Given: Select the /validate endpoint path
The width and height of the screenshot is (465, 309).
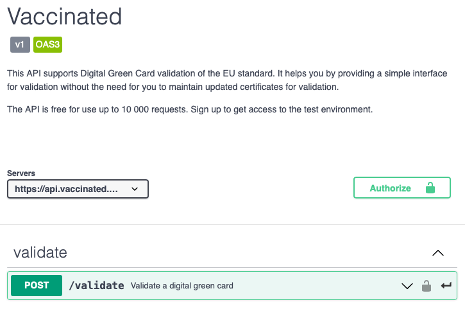Looking at the screenshot, I should click(x=96, y=286).
